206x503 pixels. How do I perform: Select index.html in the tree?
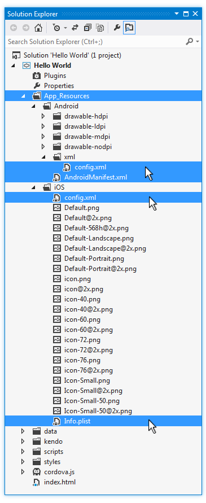coord(60,482)
